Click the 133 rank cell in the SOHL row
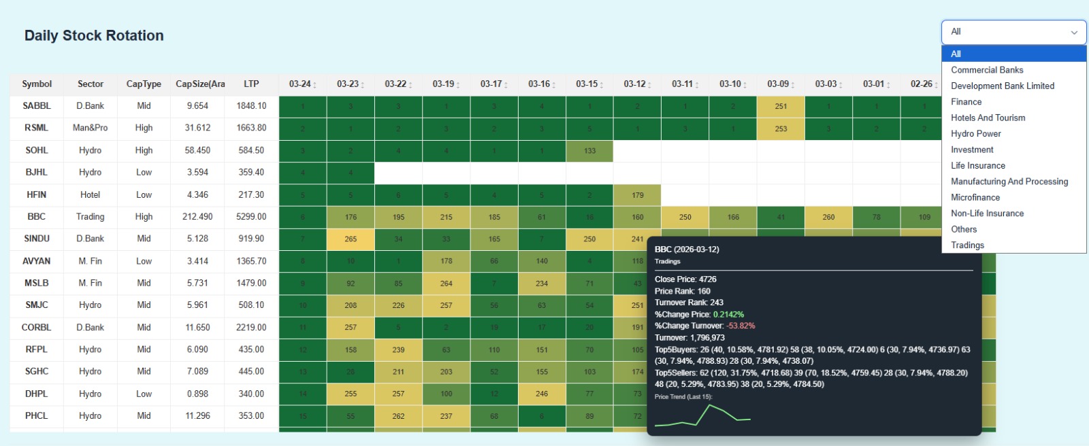The height and width of the screenshot is (446, 1089). [589, 151]
